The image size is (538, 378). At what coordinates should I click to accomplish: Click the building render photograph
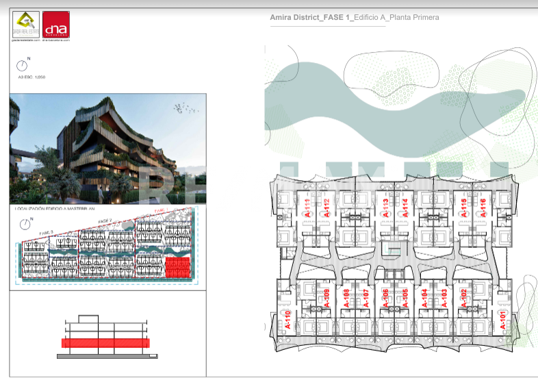pyautogui.click(x=108, y=149)
